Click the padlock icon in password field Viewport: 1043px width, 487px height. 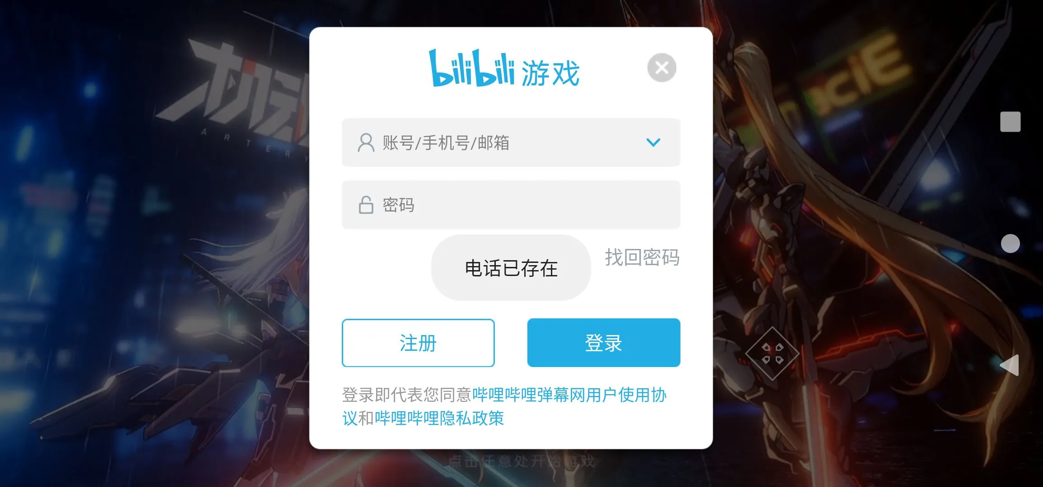click(366, 205)
